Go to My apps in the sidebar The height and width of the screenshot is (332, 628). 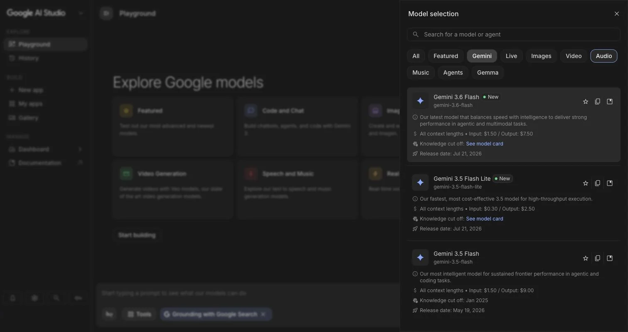point(45,104)
